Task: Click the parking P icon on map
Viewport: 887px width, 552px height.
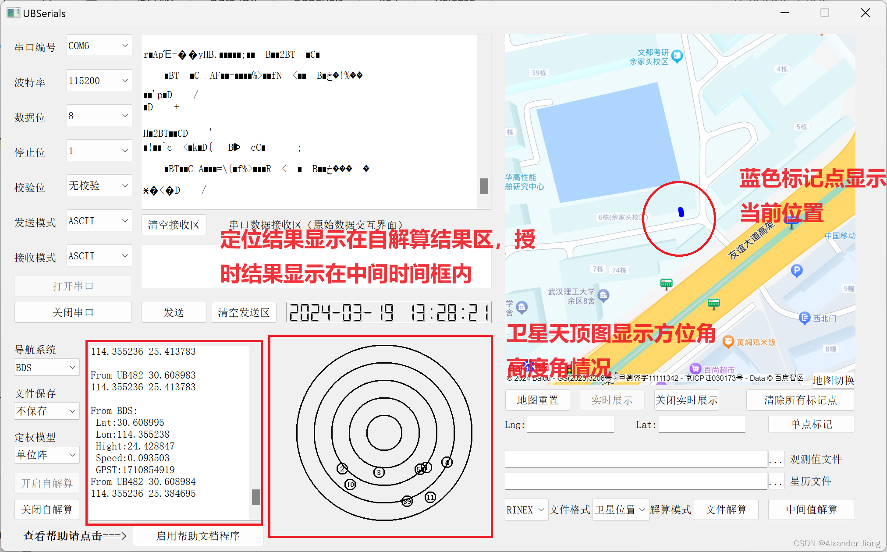Action: pos(797,271)
